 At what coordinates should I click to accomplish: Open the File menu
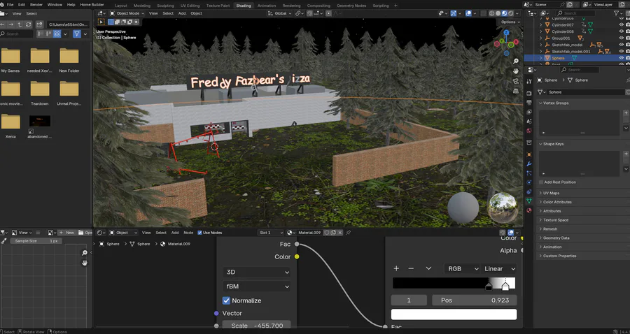pyautogui.click(x=10, y=5)
